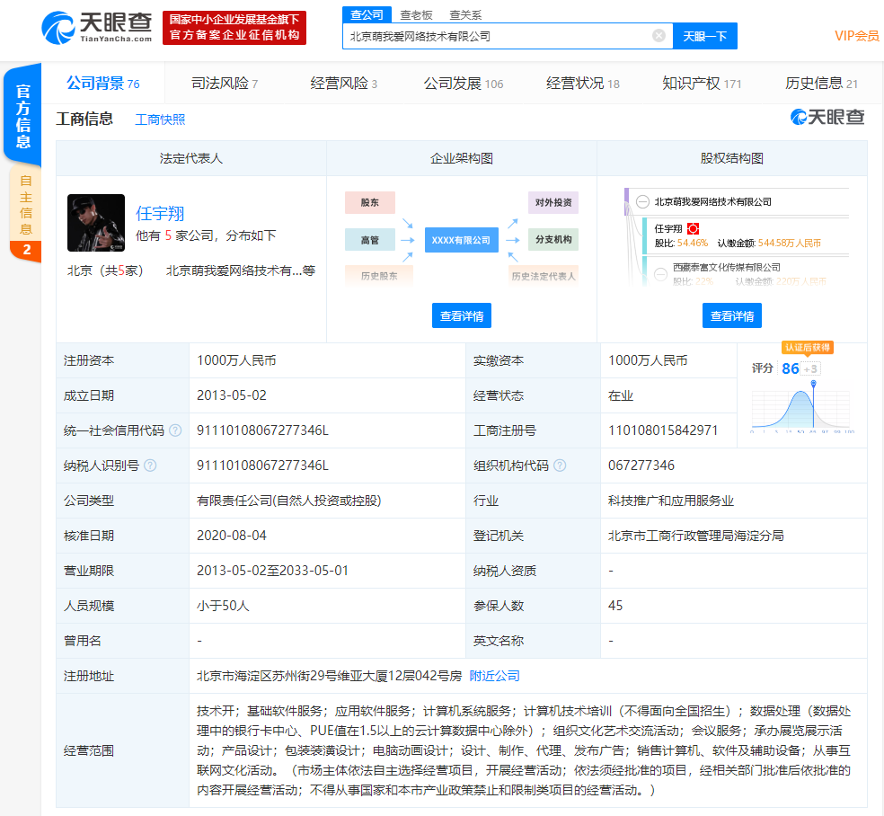Click the help icon beside 组织机构代码
The image size is (884, 816).
(560, 466)
